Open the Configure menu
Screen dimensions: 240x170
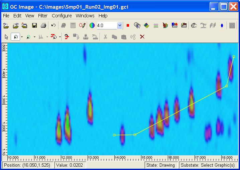tap(62, 16)
